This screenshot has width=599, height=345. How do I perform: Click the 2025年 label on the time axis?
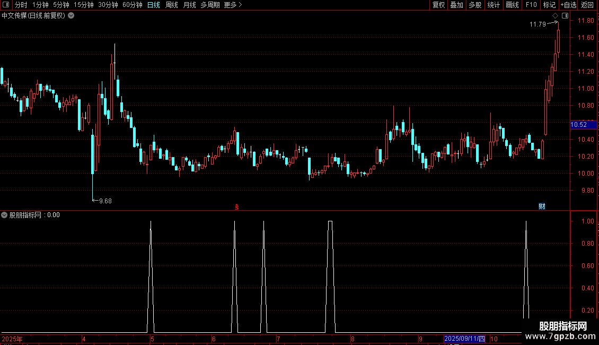tap(12, 339)
